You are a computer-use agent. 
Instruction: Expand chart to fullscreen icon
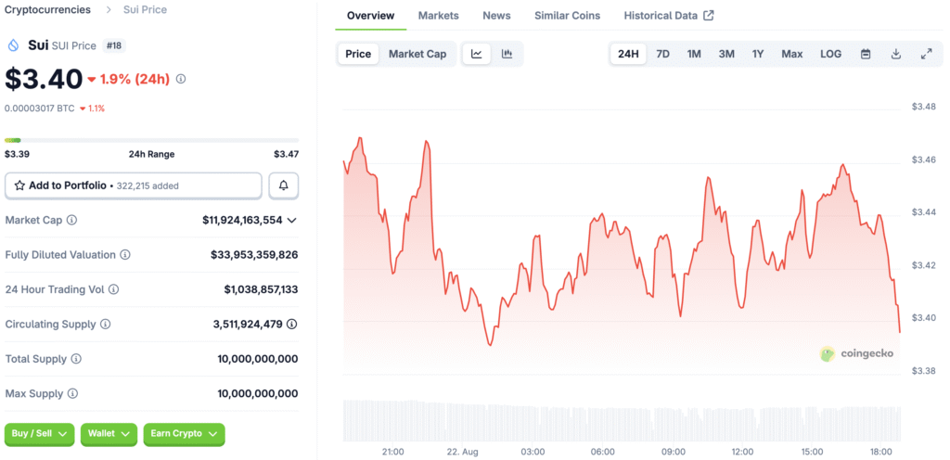pos(927,54)
